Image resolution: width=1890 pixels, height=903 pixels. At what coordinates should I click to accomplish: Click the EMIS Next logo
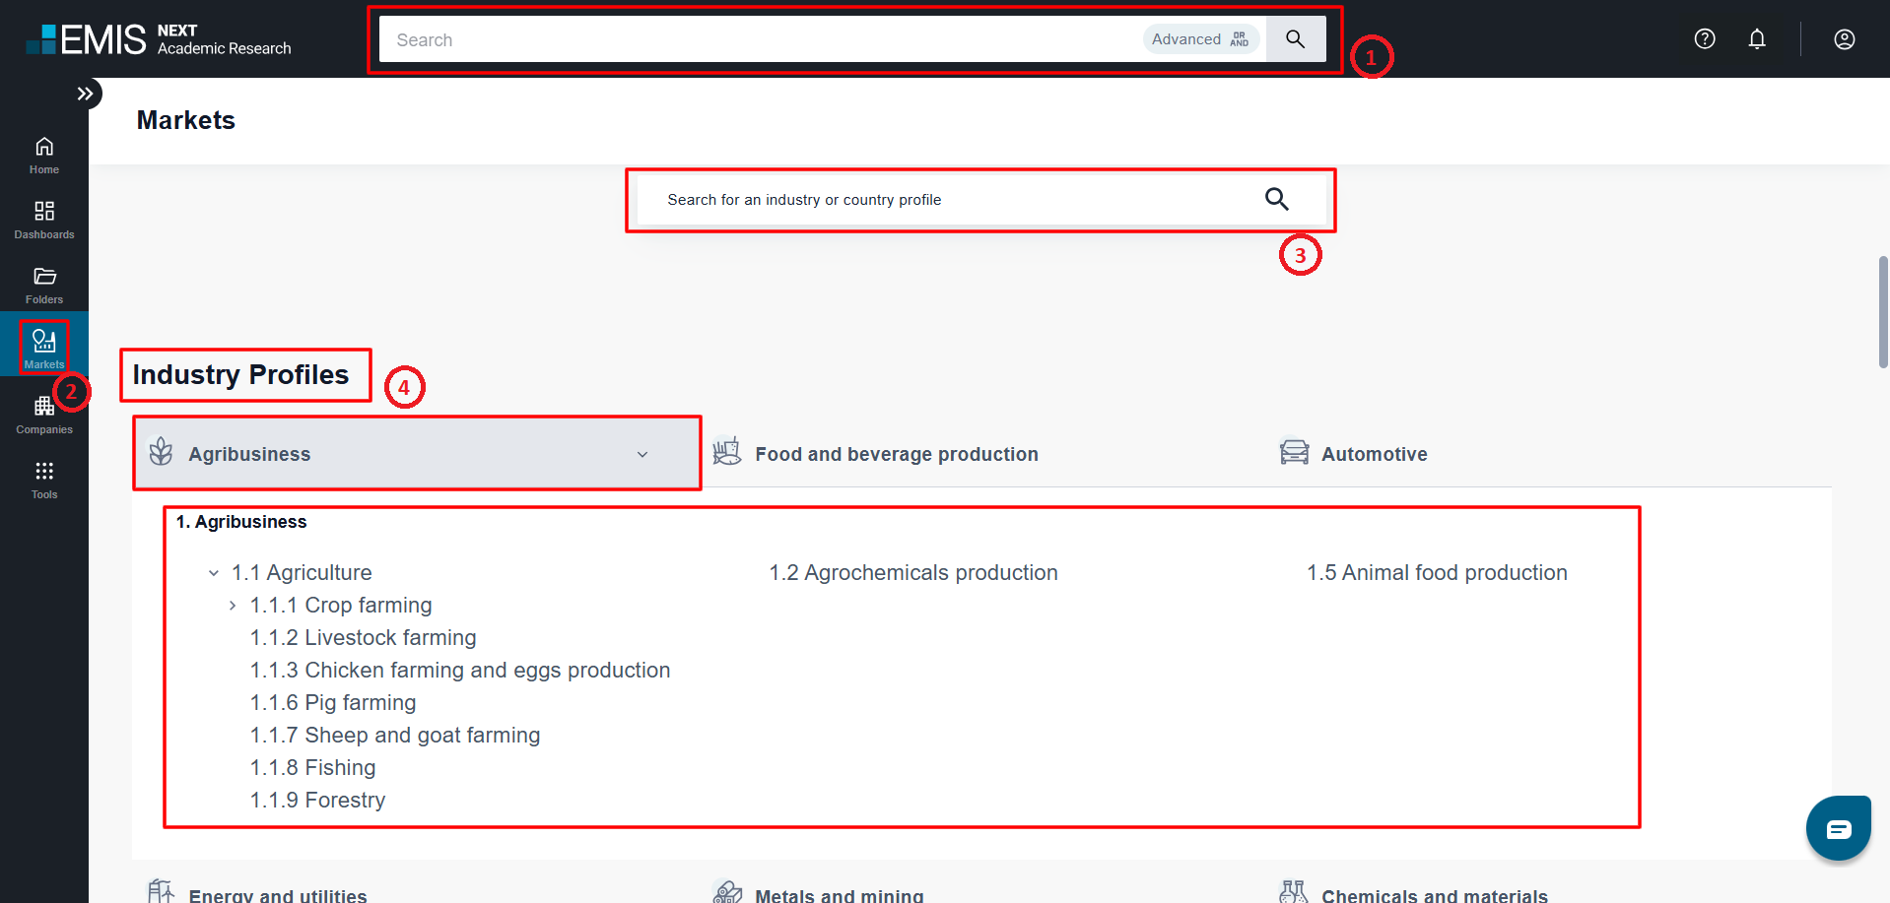159,39
